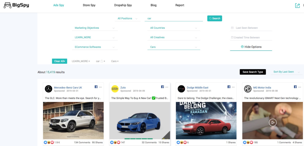Click the keyword search field containing car
Screen dimensions: 304x146
click(x=174, y=18)
